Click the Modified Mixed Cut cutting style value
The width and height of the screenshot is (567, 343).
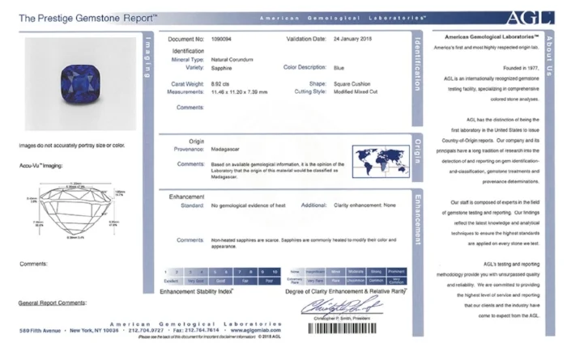[356, 91]
